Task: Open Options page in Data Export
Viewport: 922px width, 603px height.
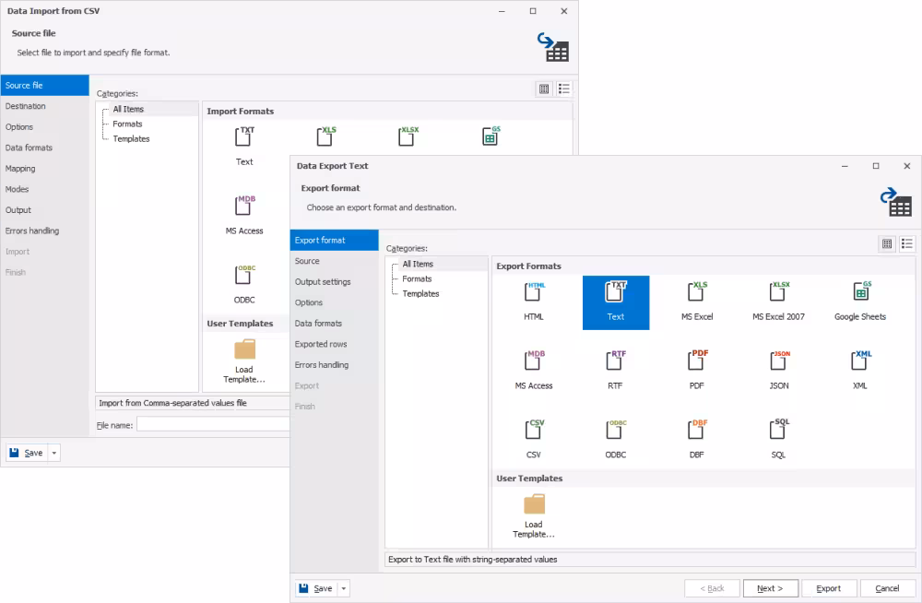Action: pyautogui.click(x=334, y=302)
